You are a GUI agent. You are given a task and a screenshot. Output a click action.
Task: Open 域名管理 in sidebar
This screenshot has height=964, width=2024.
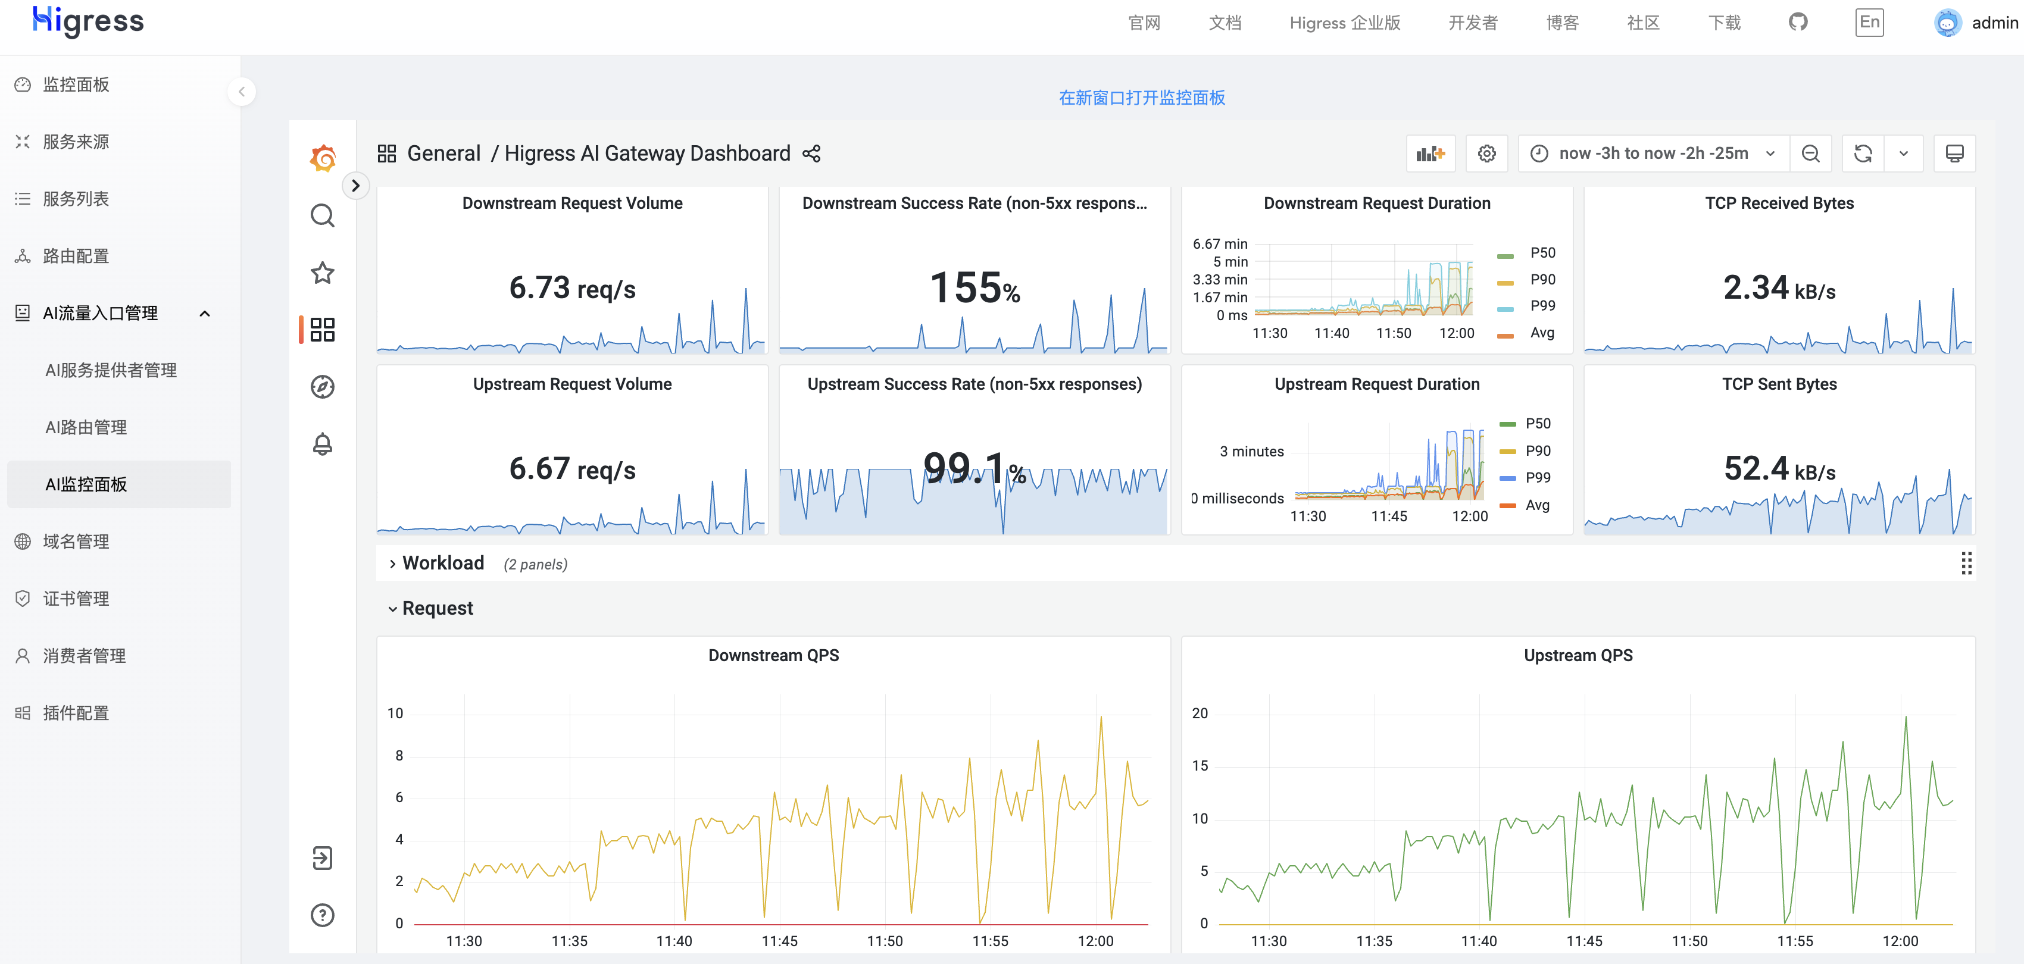[76, 542]
